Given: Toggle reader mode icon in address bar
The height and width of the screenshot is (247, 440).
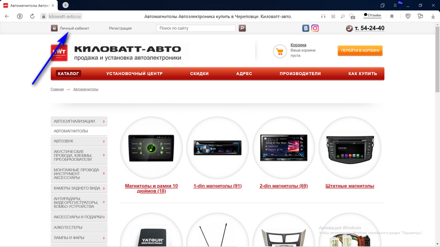Looking at the screenshot, I should point(333,16).
